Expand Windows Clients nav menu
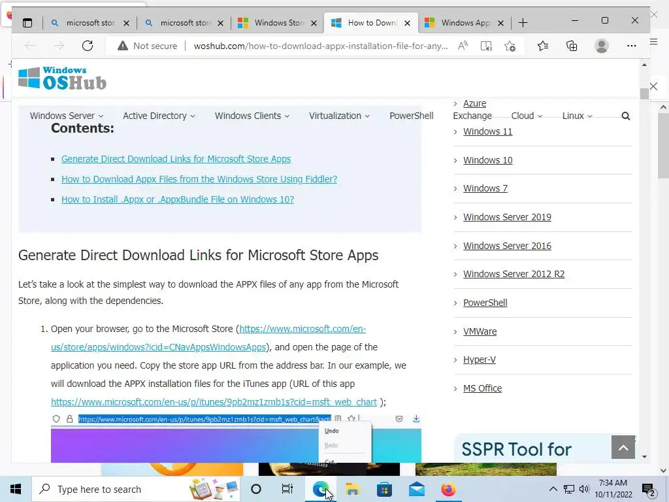 pyautogui.click(x=252, y=116)
